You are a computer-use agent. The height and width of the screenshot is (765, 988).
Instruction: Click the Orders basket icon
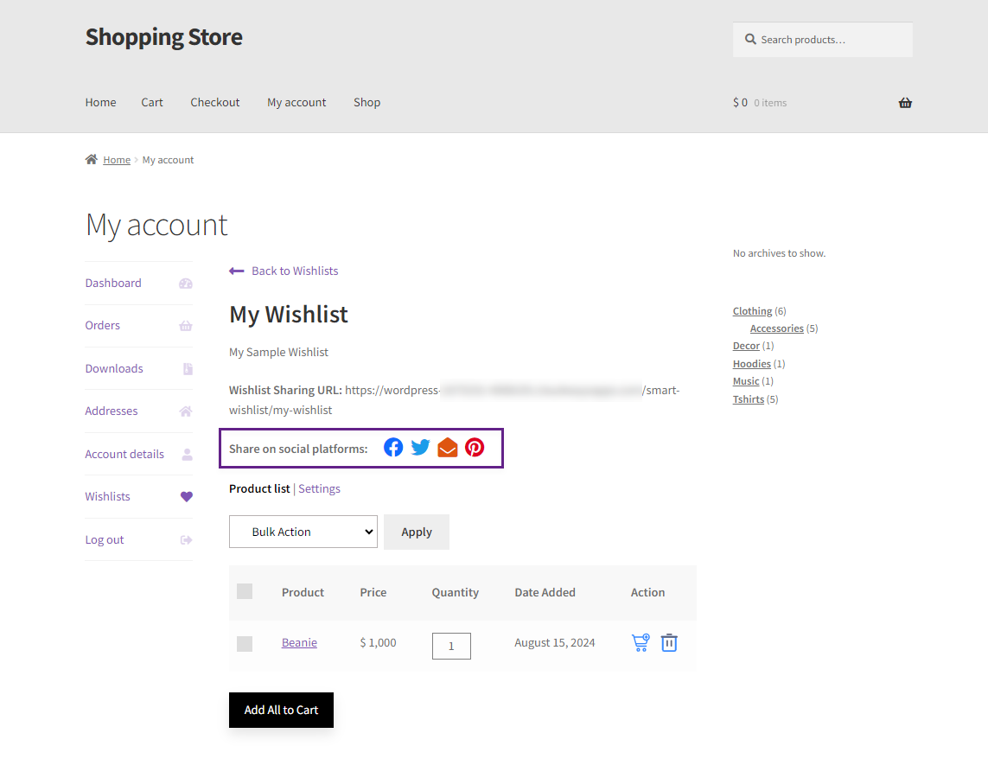186,326
